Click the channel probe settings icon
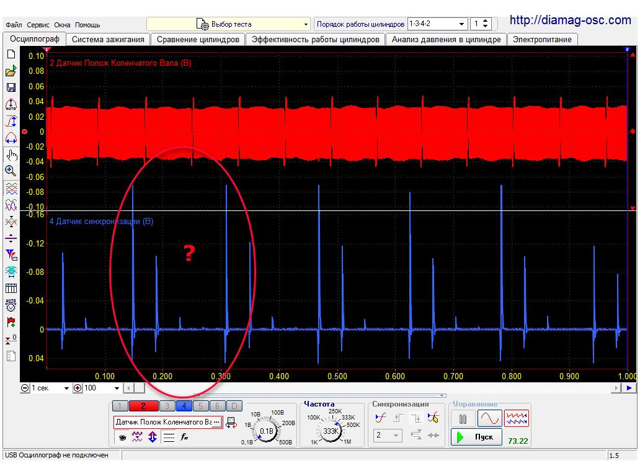 (x=231, y=422)
